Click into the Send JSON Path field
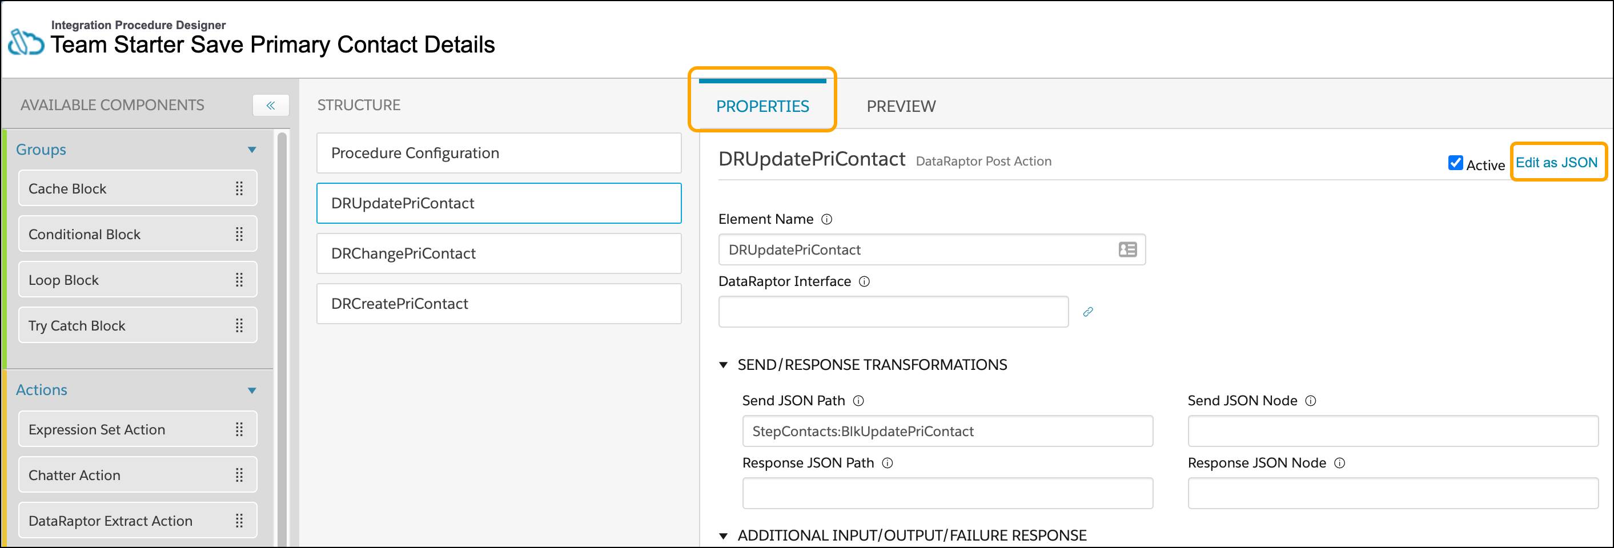1614x548 pixels. click(x=947, y=432)
